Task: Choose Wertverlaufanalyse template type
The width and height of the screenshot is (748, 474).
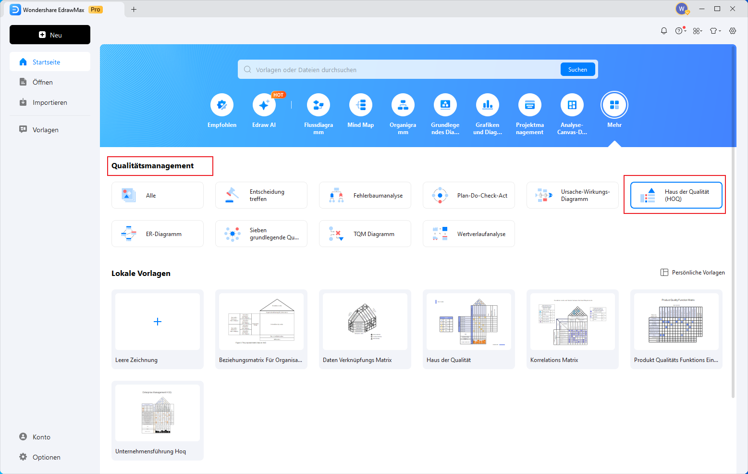Action: tap(469, 234)
